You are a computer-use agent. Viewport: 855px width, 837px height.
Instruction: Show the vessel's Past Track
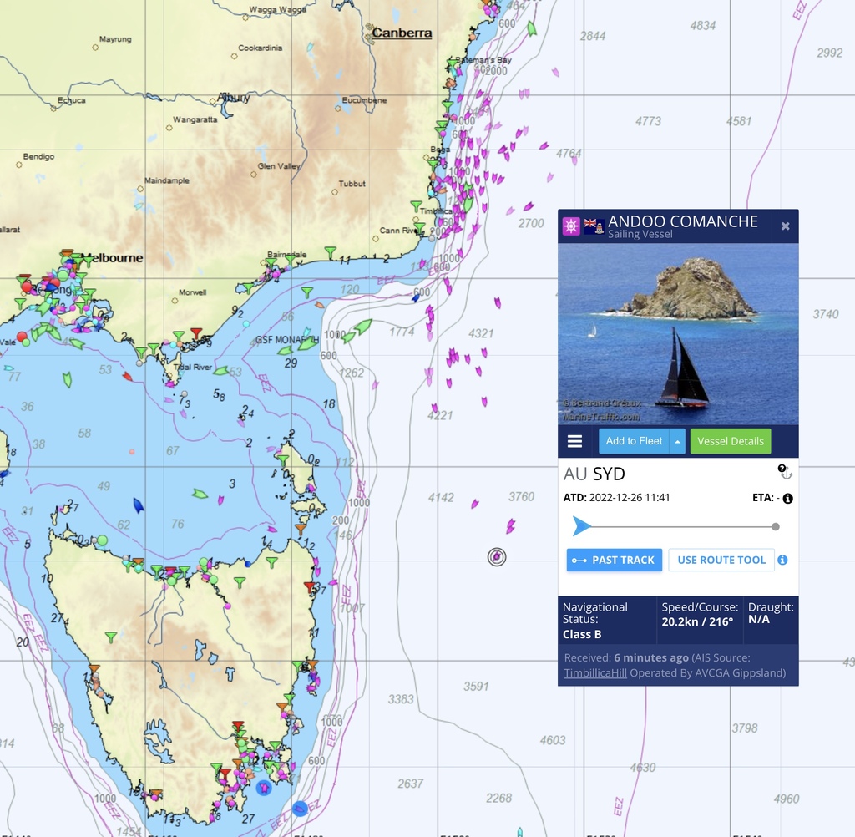click(614, 560)
